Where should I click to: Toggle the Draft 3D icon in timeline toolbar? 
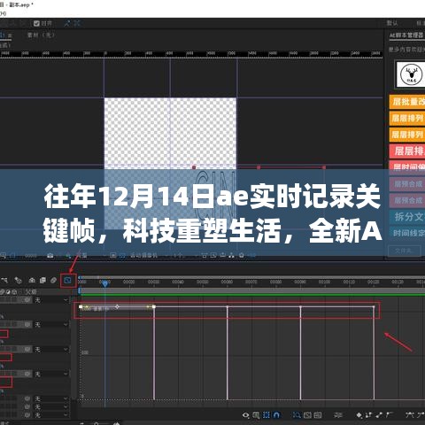(x=19, y=280)
